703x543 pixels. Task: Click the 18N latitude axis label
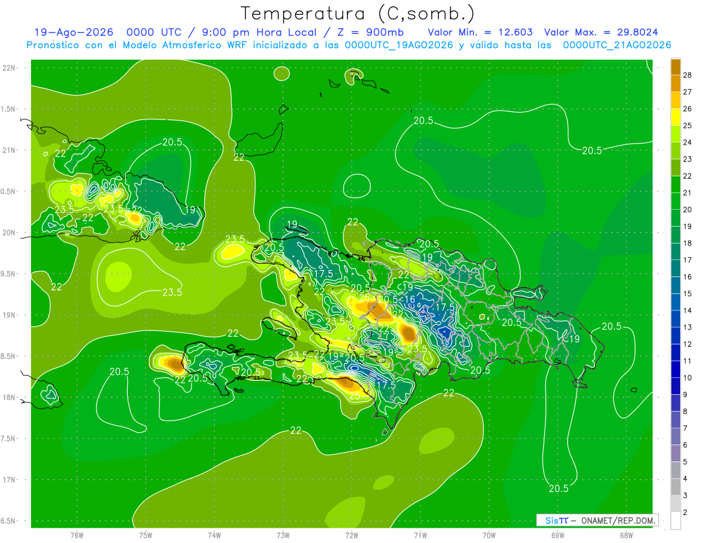click(x=9, y=397)
